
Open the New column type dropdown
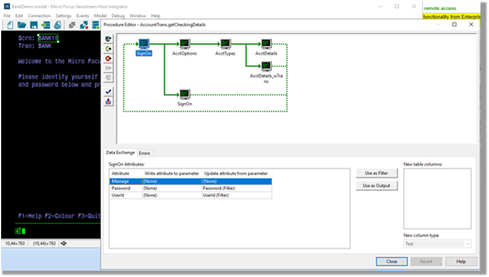click(x=437, y=243)
